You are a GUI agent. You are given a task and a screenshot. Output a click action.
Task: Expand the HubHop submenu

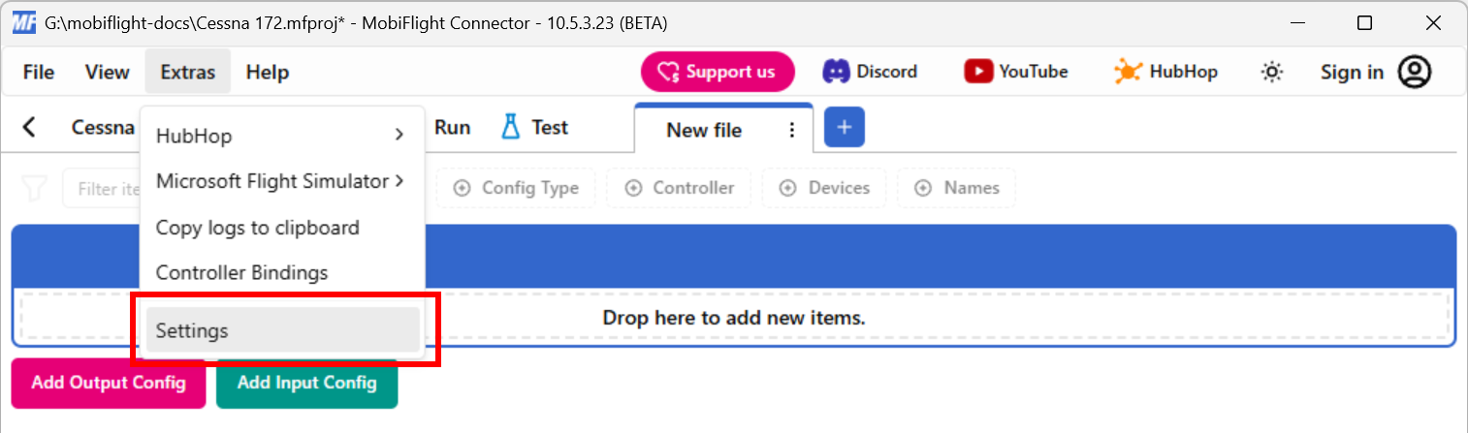point(281,136)
